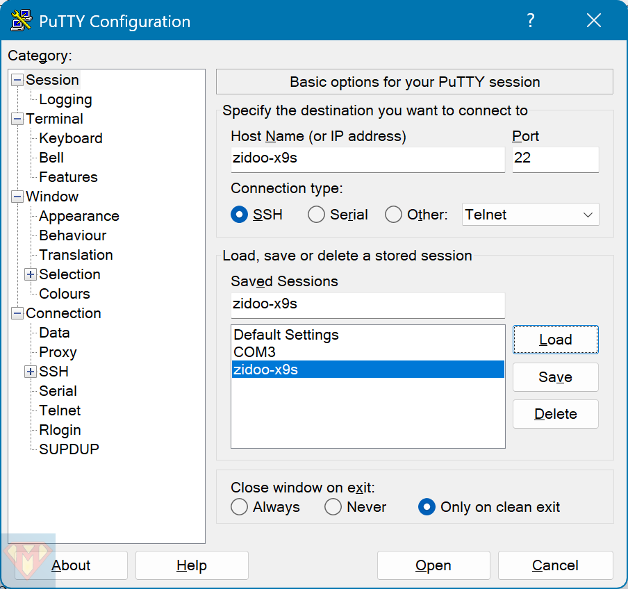Image resolution: width=628 pixels, height=589 pixels.
Task: Focus the Port input field
Action: click(x=556, y=159)
